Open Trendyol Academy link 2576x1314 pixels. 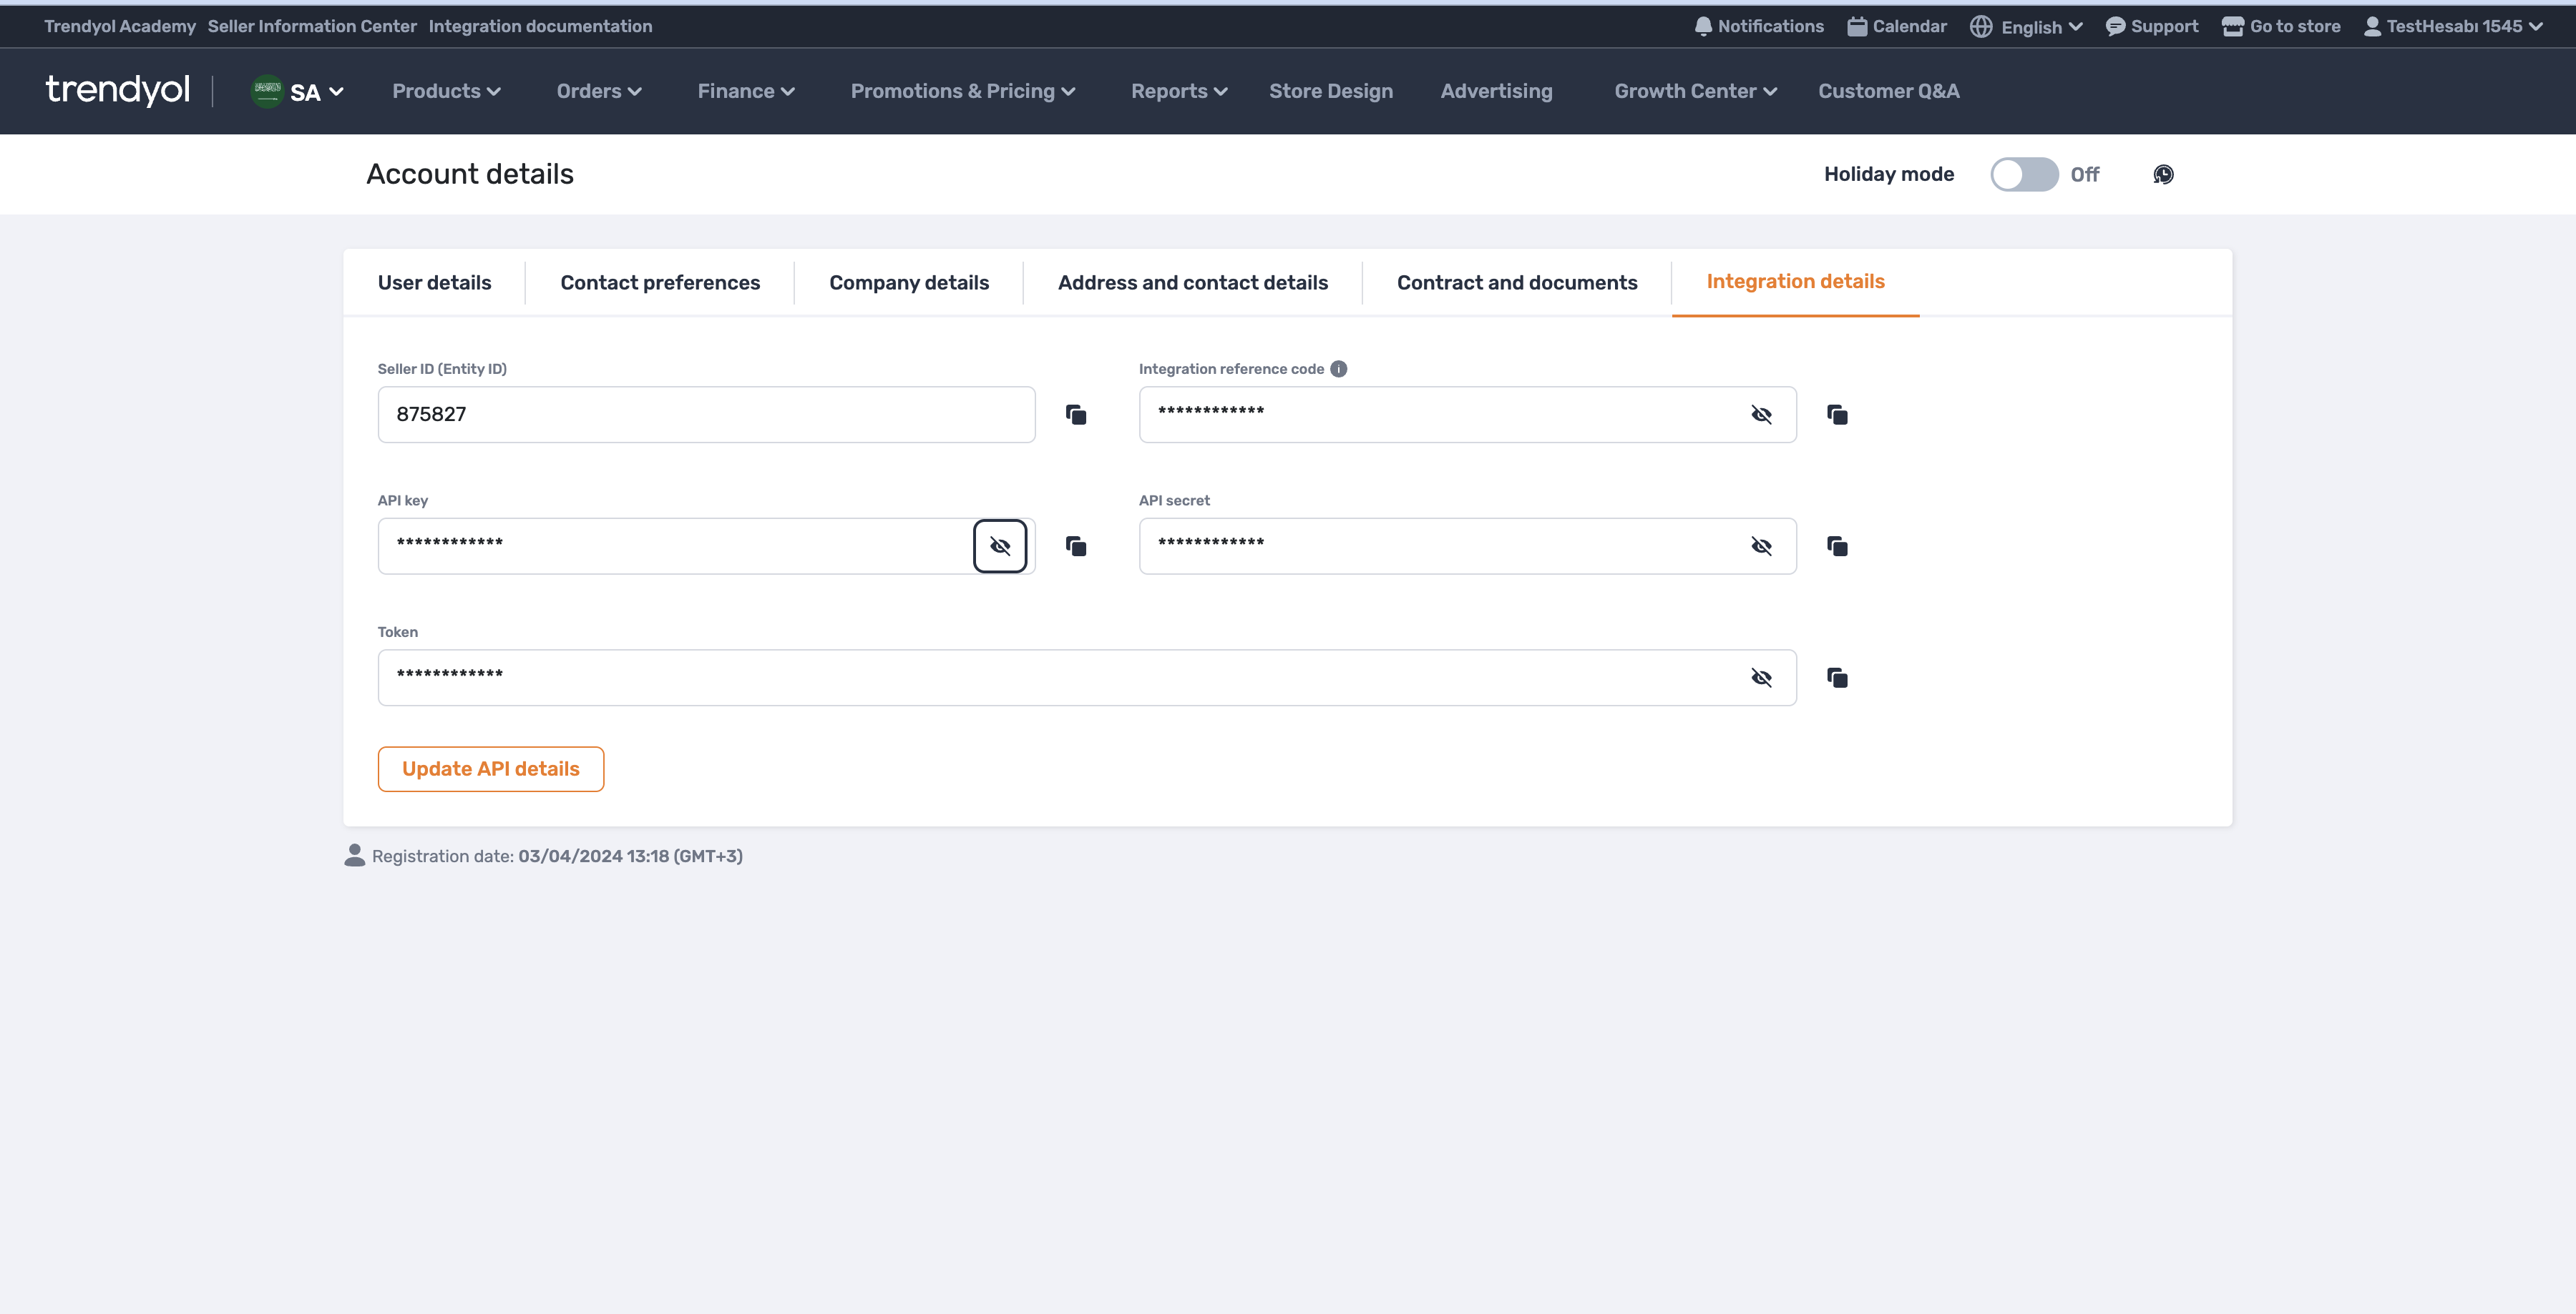point(120,27)
